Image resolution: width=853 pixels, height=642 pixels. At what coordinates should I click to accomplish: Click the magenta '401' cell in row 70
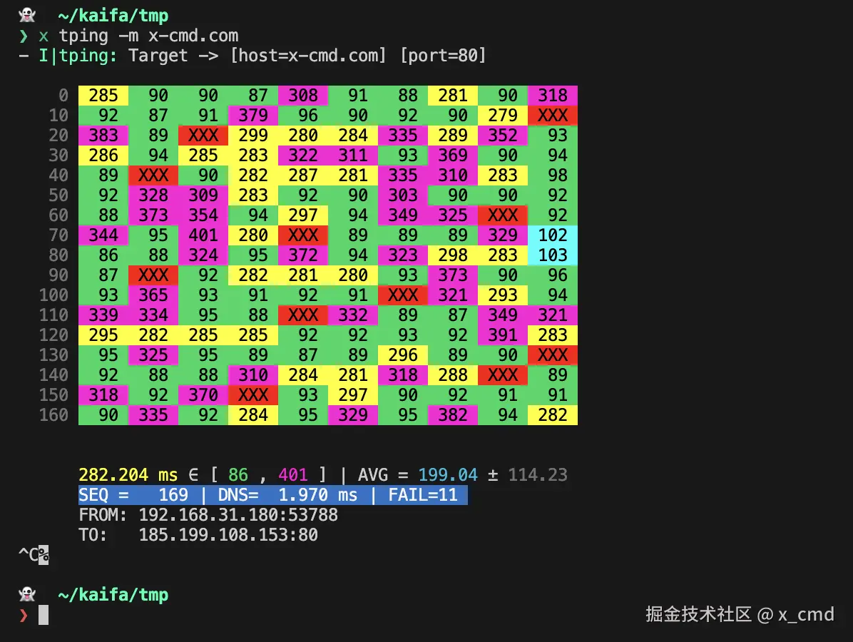click(203, 235)
